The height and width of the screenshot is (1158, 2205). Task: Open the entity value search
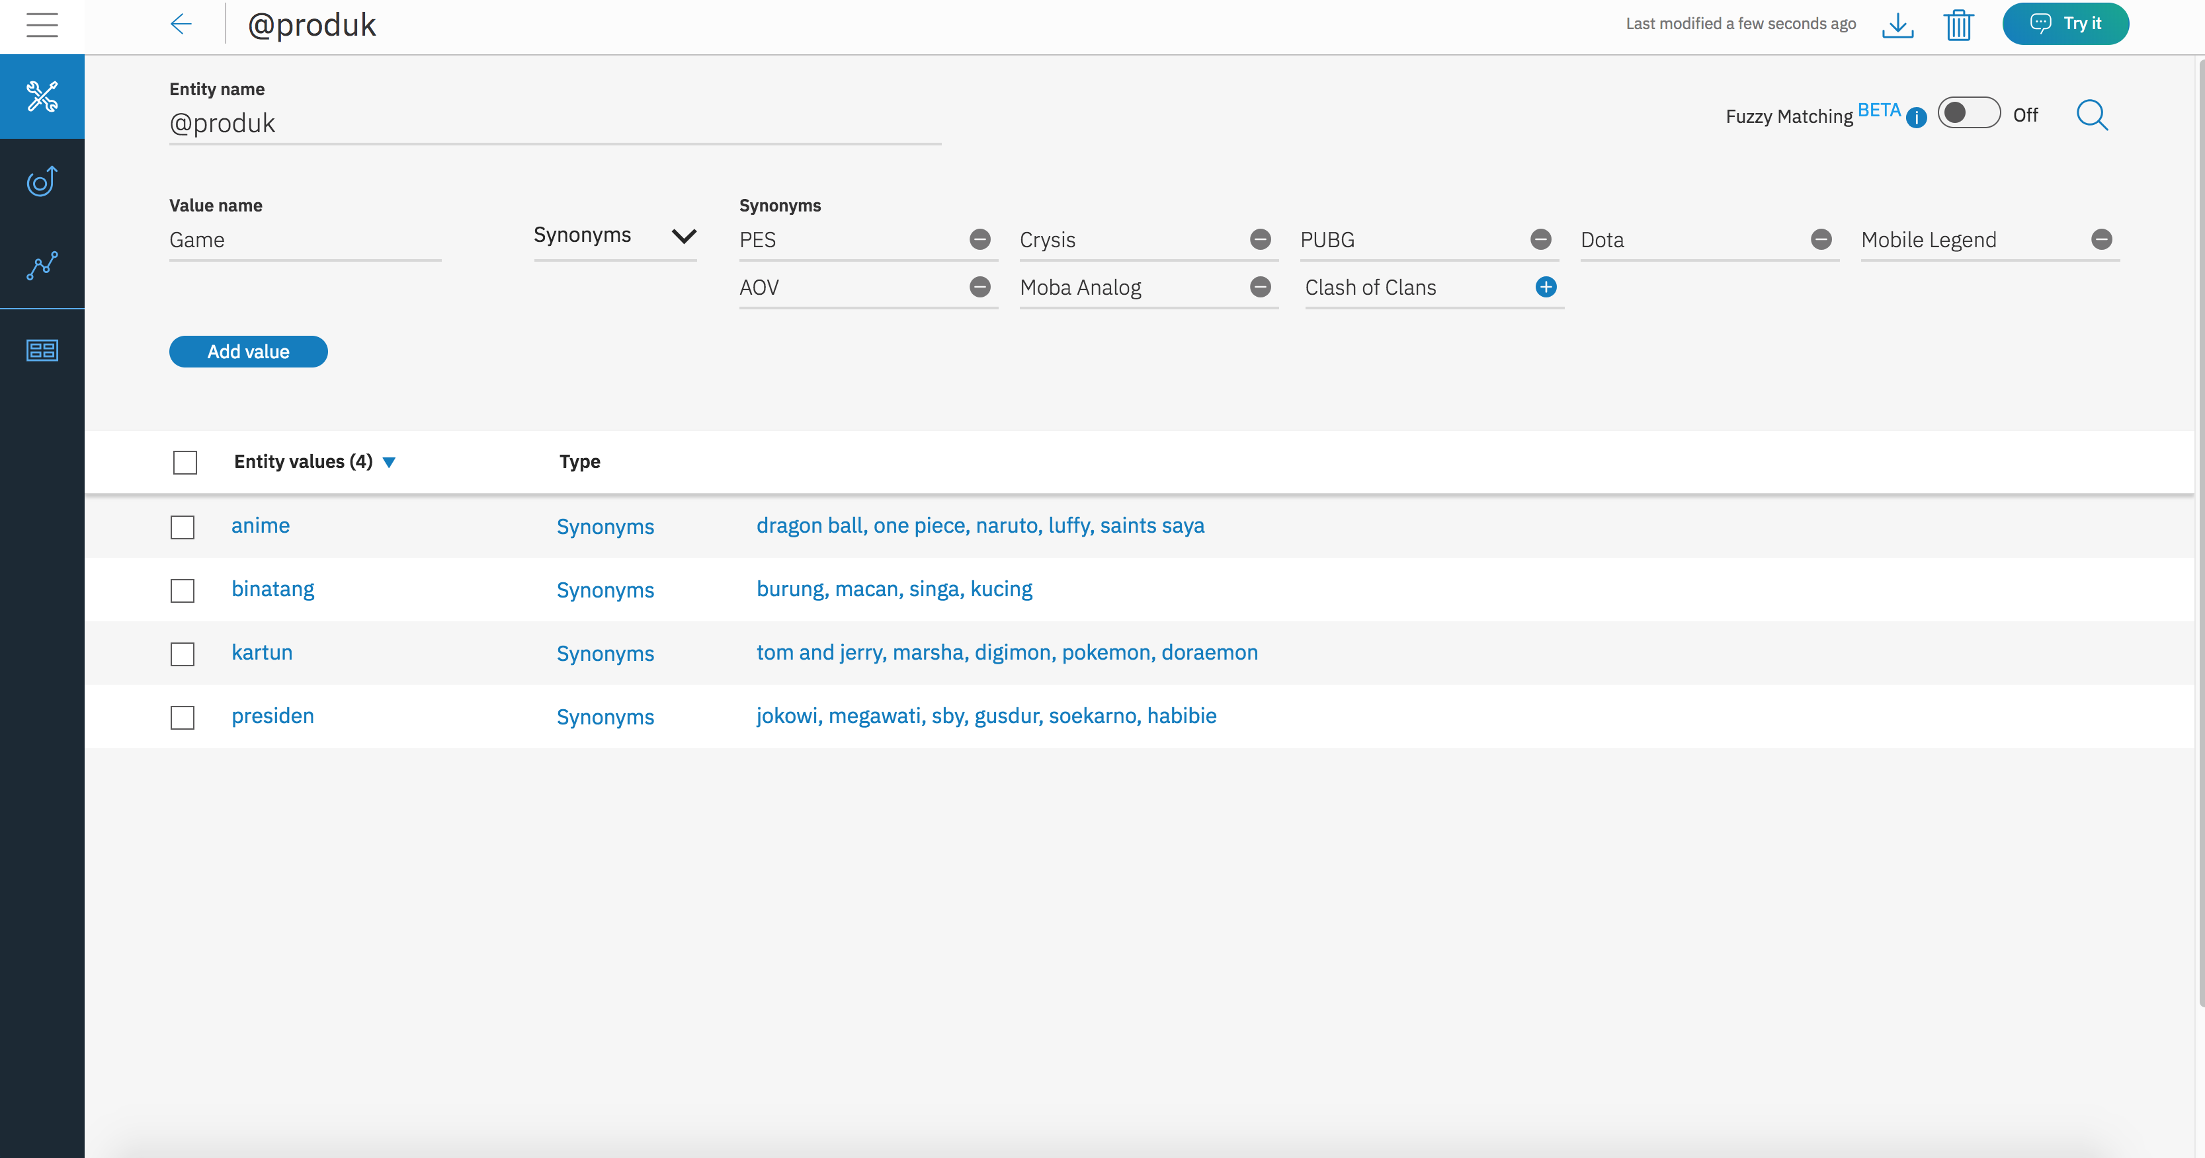(2092, 114)
